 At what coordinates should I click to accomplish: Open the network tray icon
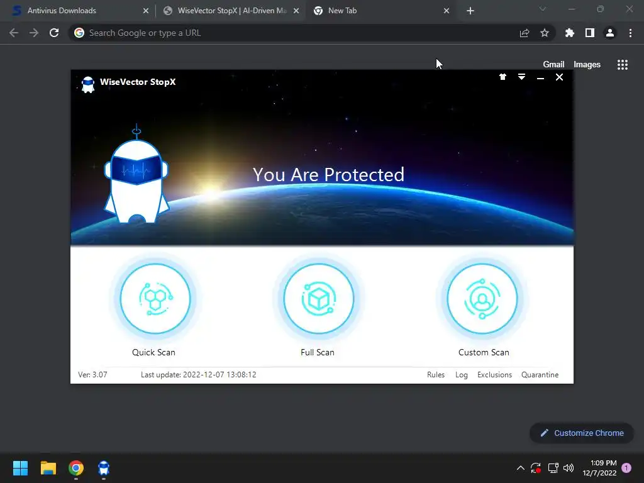click(x=553, y=468)
